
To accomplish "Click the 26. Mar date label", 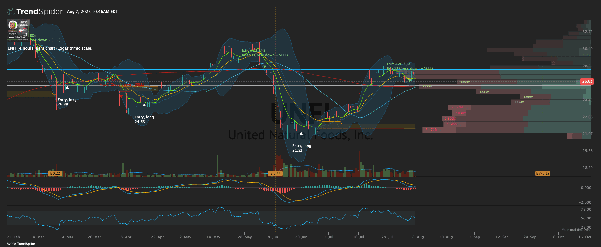I will [94, 237].
